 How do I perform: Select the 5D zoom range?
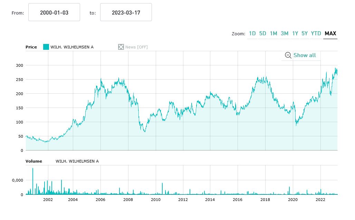pos(263,34)
